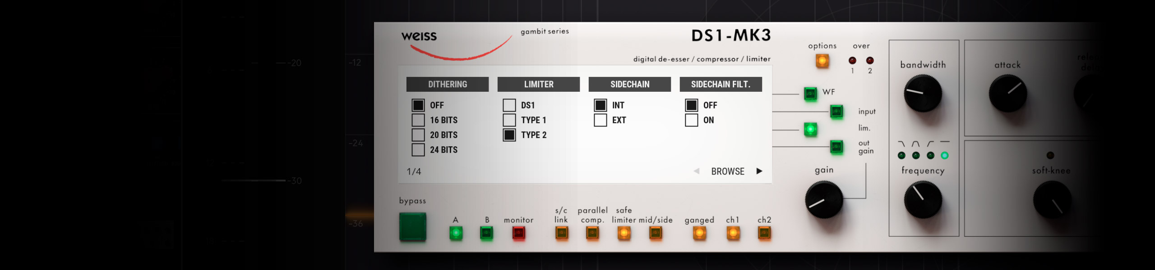The width and height of the screenshot is (1155, 270).
Task: Click the LIMITER section header
Action: [539, 84]
